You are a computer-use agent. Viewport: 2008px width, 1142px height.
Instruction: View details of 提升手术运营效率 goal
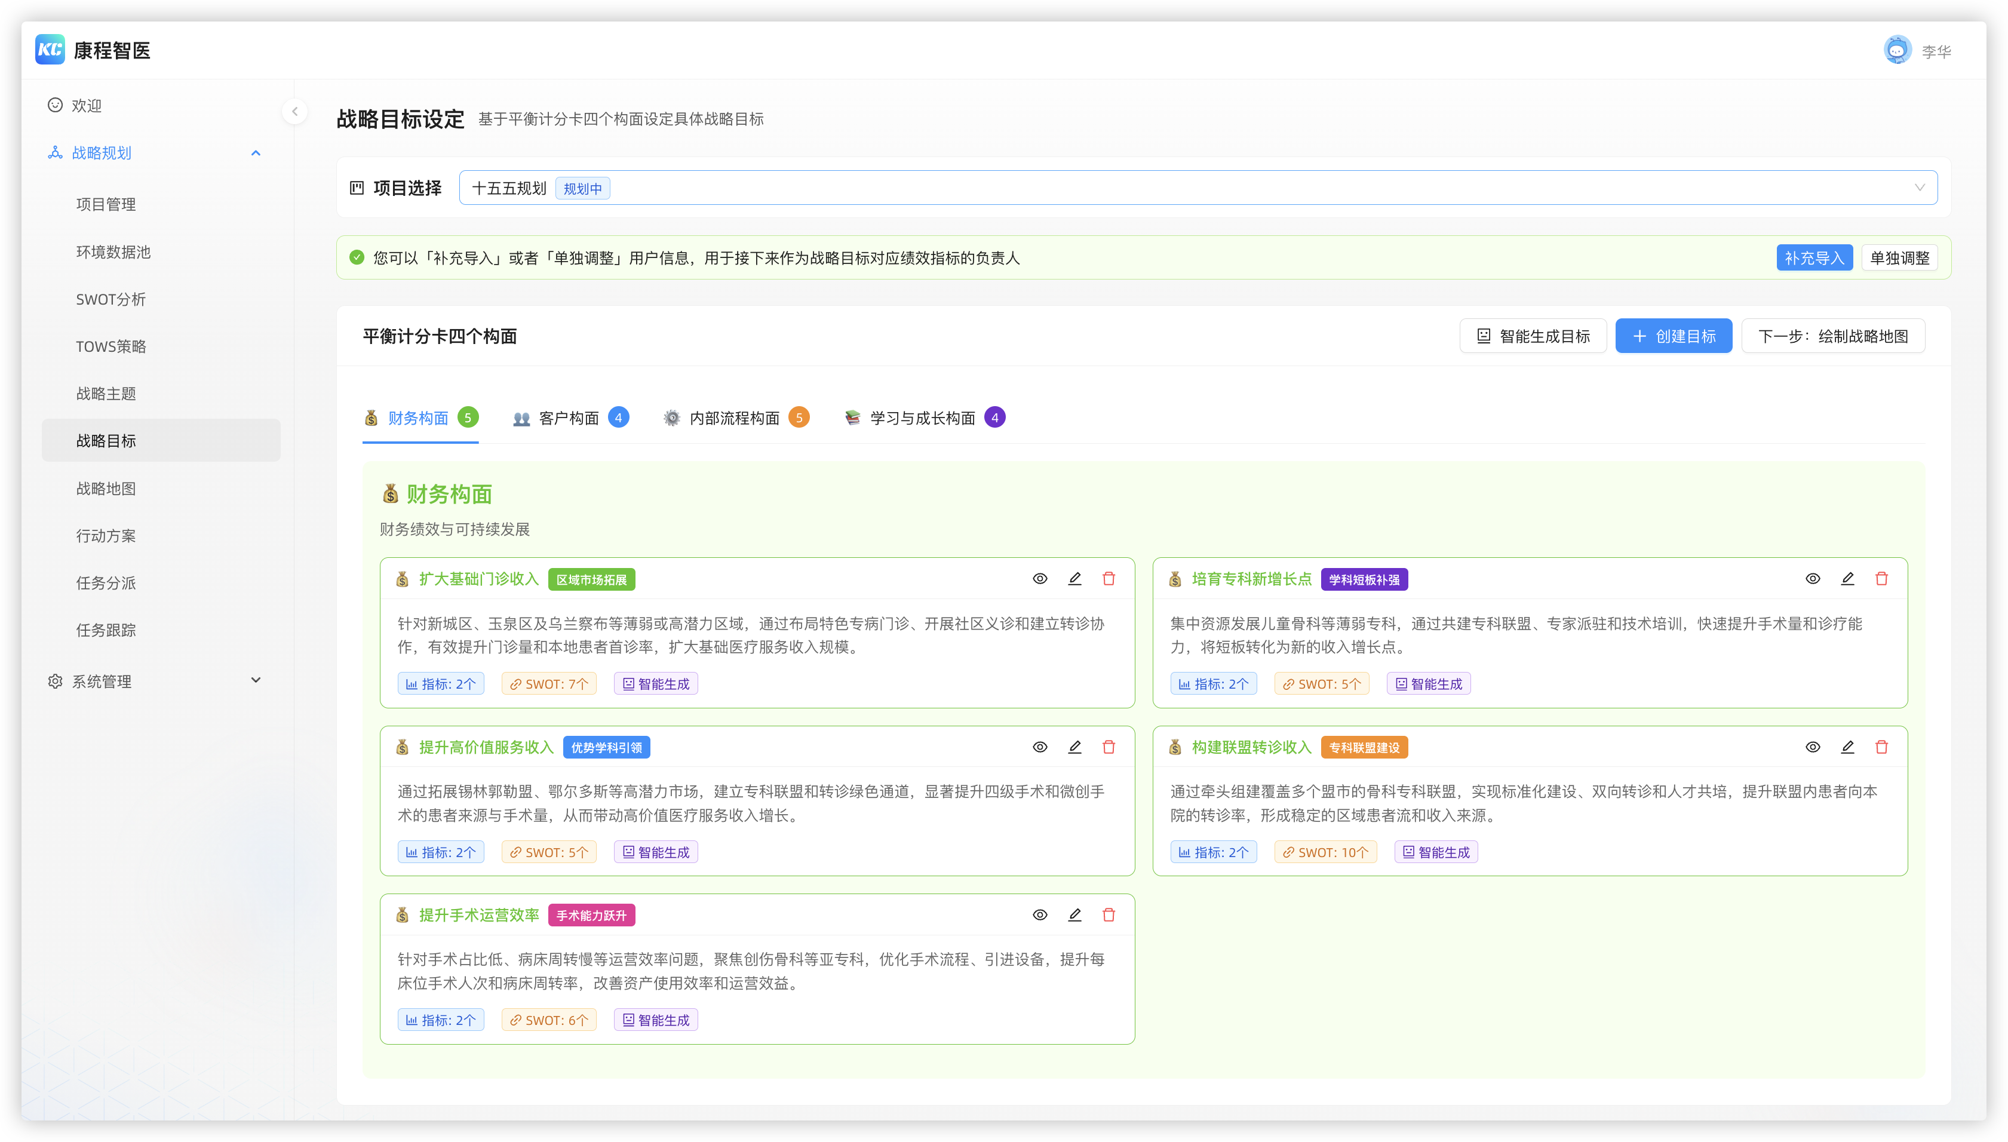1040,915
